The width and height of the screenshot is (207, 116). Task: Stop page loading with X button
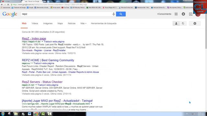pos(8,5)
